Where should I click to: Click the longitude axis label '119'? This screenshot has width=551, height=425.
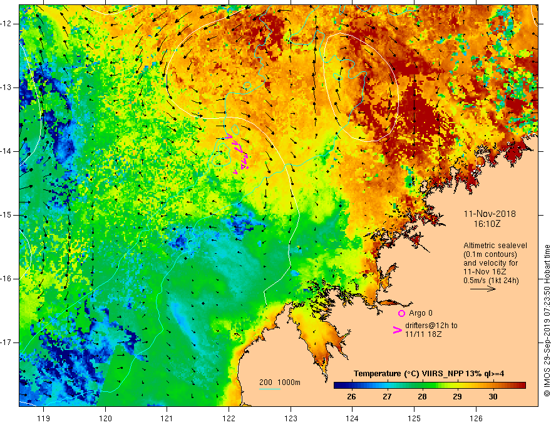[44, 418]
